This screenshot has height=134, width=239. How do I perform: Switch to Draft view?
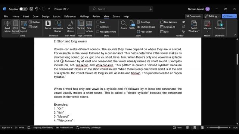(33, 27)
